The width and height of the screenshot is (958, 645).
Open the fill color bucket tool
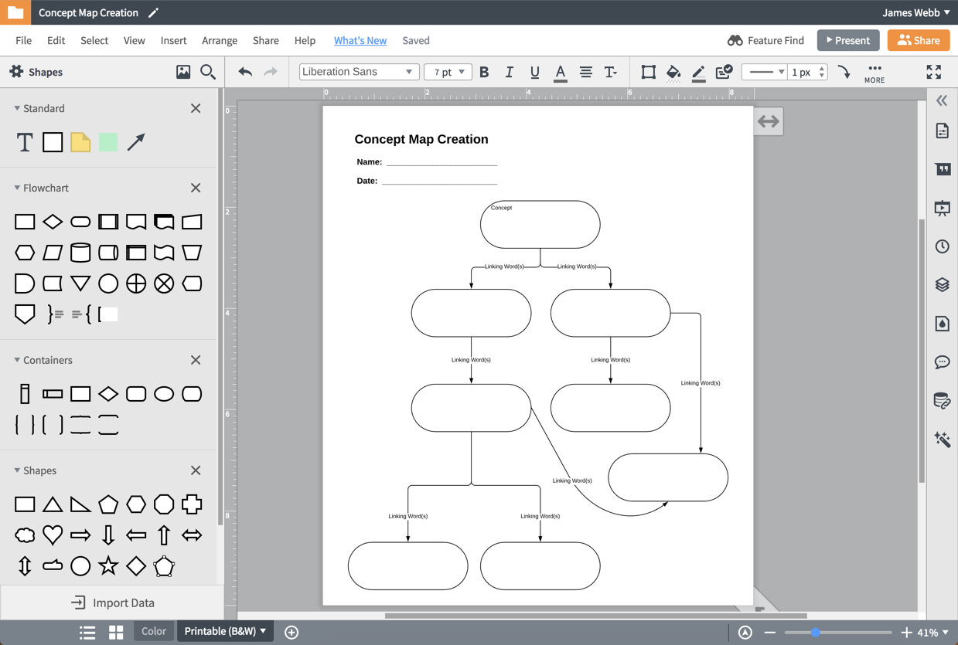point(673,72)
